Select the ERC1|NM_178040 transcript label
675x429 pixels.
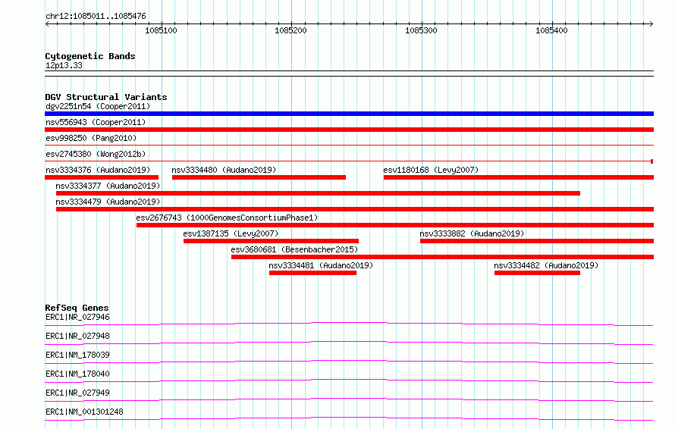point(77,374)
